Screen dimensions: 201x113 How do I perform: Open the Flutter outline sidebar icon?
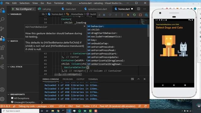coord(2,67)
